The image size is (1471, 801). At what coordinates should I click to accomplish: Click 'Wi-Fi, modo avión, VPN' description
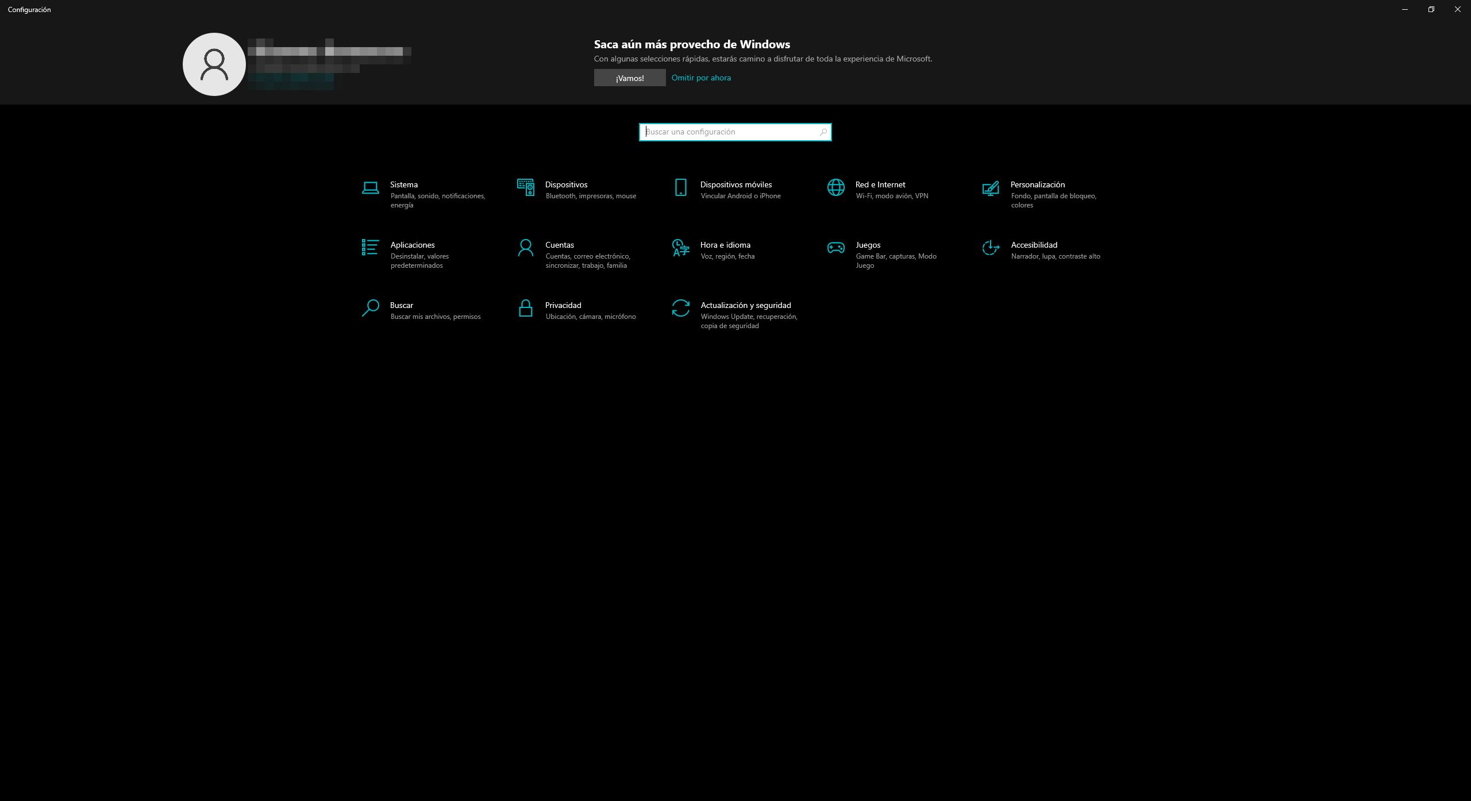coord(892,197)
